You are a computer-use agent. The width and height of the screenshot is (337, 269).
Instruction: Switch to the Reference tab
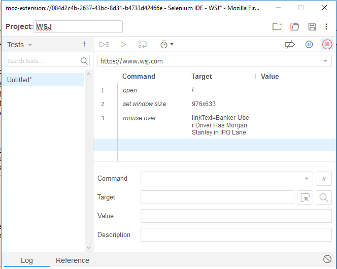[x=73, y=260]
